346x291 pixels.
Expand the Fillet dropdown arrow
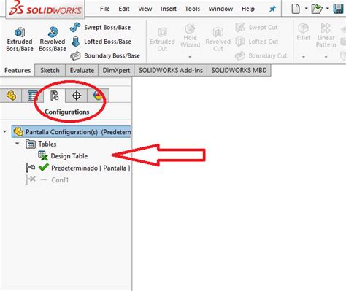[304, 57]
